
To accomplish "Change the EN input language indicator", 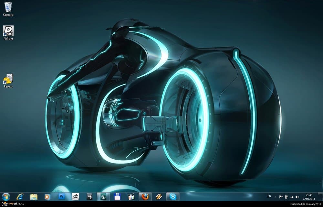I will point(269,196).
